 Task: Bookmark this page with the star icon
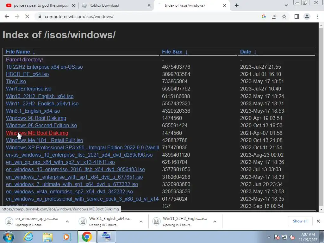point(284,16)
